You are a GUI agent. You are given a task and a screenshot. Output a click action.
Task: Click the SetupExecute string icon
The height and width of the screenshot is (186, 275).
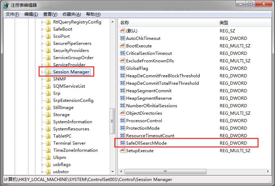(122, 150)
